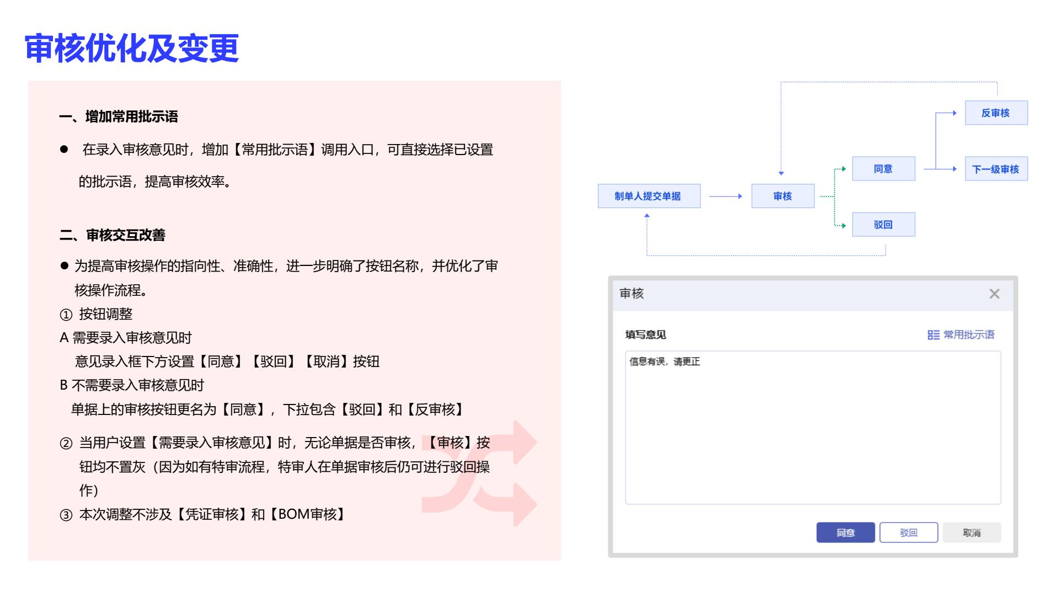Click the 二、审核交互改善 heading

coord(113,236)
